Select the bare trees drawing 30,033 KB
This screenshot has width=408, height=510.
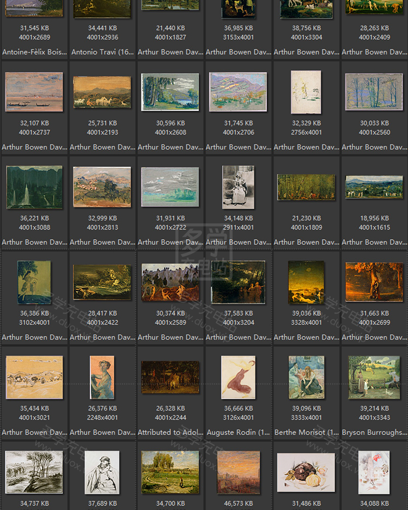pyautogui.click(x=374, y=92)
